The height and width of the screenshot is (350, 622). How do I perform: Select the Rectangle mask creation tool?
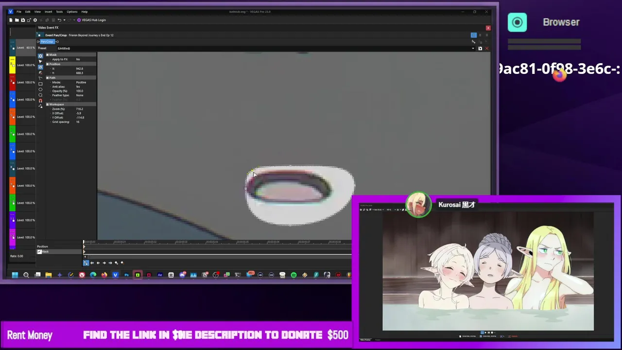40,84
